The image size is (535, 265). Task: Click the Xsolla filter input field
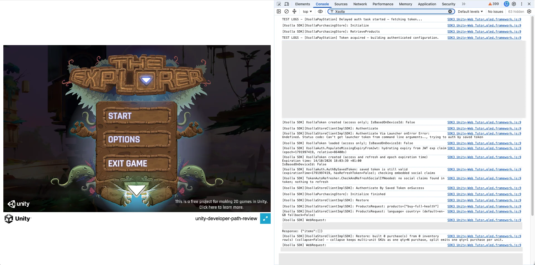pyautogui.click(x=391, y=11)
